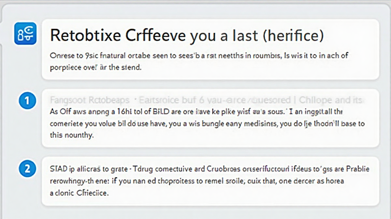Click the "As Off aws anpng" line
The image size is (391, 219).
click(196, 111)
